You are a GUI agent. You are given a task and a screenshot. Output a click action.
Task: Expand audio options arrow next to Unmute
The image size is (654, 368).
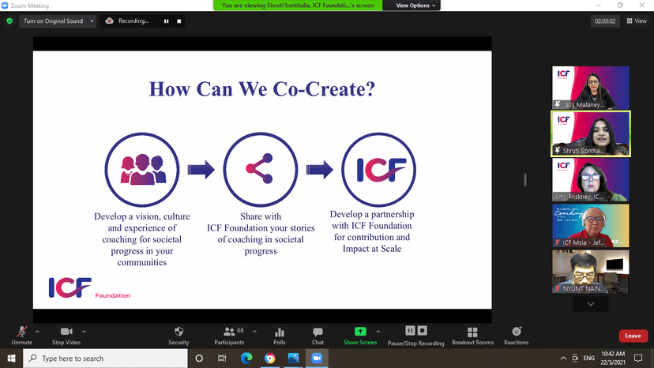(x=37, y=332)
